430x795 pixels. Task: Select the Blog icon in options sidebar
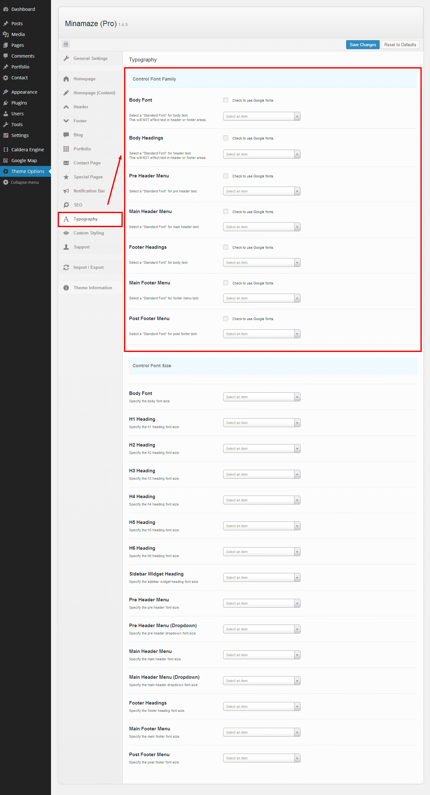tap(66, 135)
